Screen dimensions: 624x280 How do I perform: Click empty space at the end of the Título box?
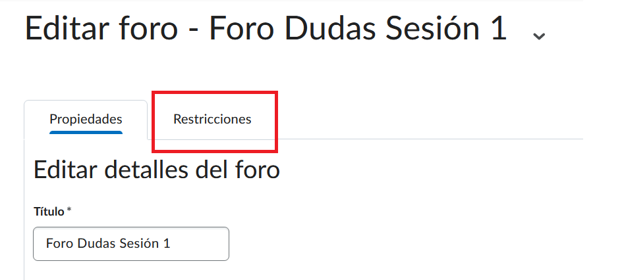click(204, 244)
